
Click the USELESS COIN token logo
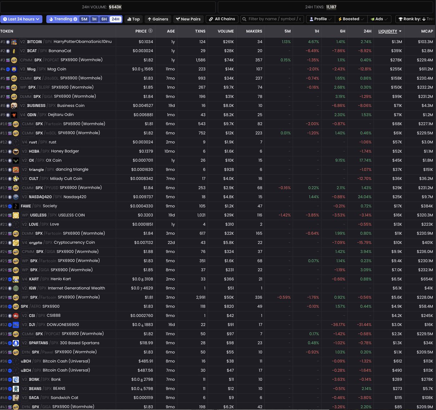[16, 215]
